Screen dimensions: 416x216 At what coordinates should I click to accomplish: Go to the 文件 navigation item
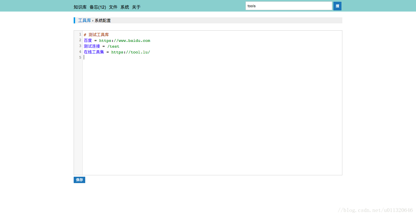pyautogui.click(x=113, y=7)
